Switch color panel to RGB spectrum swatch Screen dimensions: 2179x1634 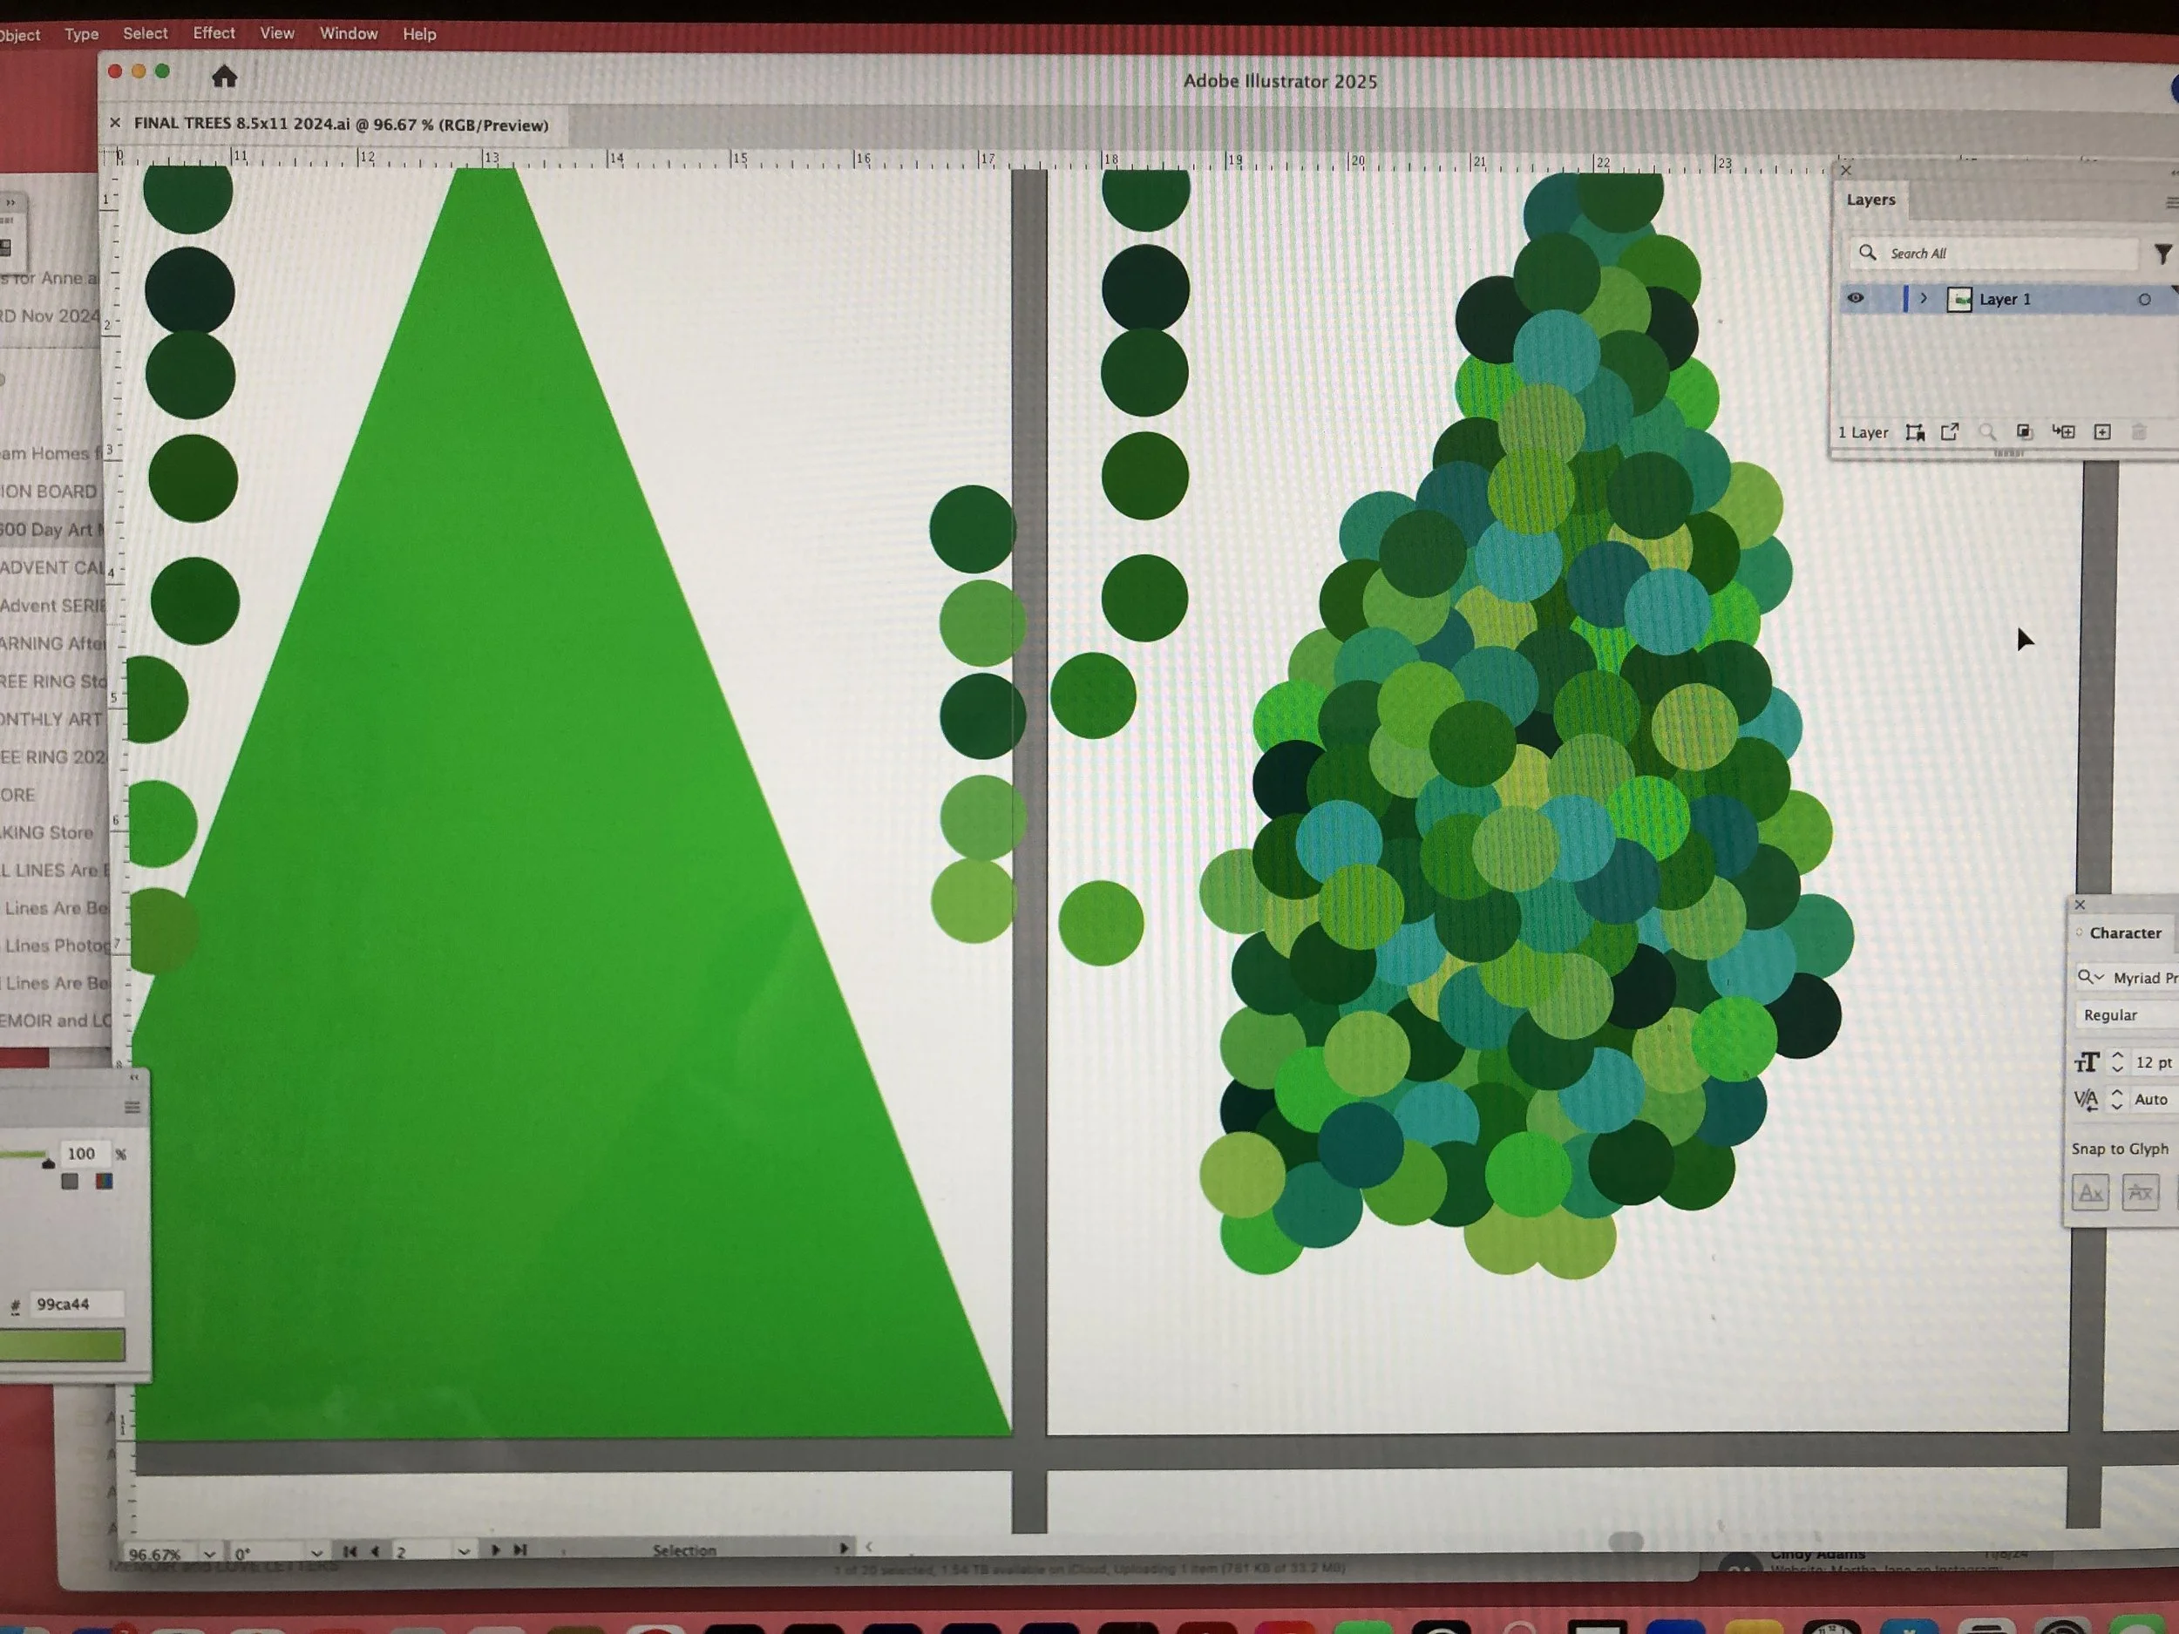tap(104, 1182)
